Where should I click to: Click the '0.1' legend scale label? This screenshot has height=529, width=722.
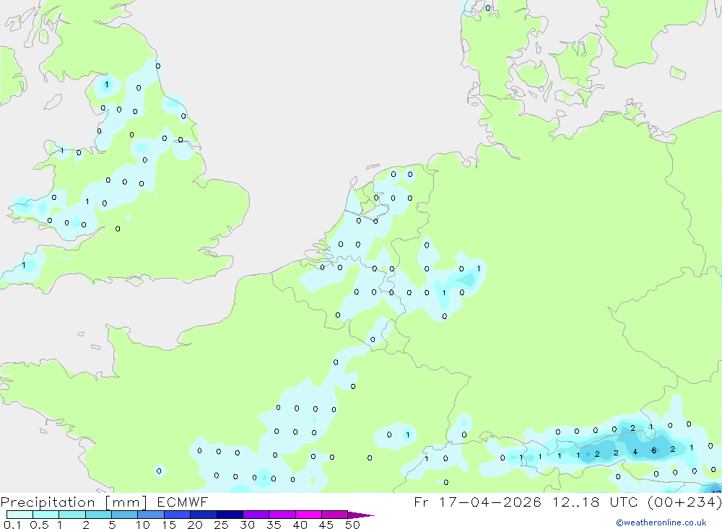(12, 525)
